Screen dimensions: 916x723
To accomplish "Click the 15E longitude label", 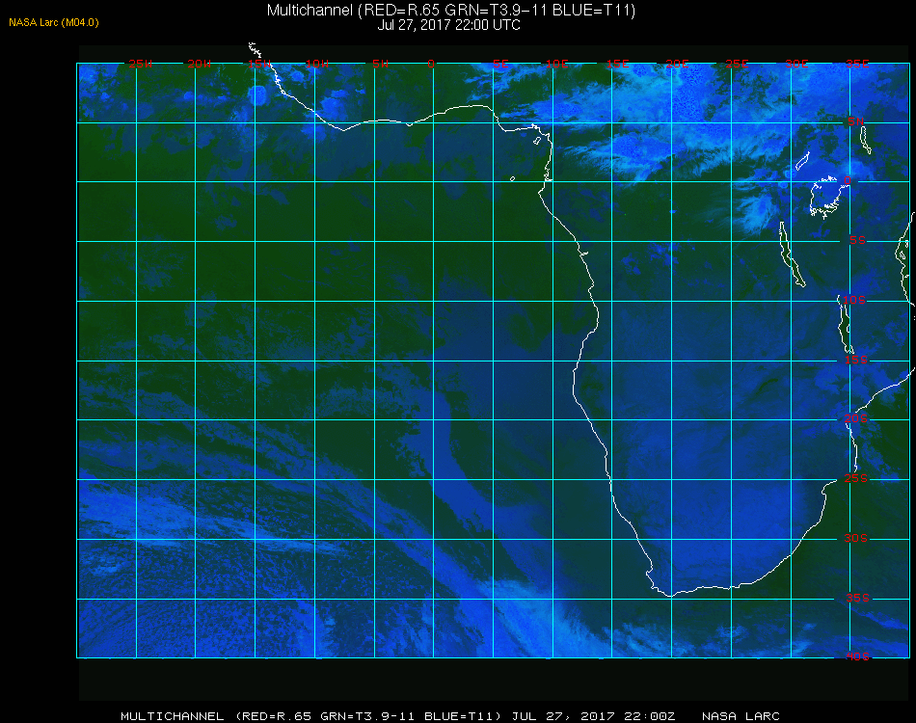I will [617, 64].
